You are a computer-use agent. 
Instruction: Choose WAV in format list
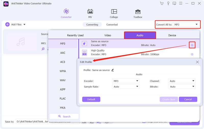pyautogui.click(x=63, y=80)
